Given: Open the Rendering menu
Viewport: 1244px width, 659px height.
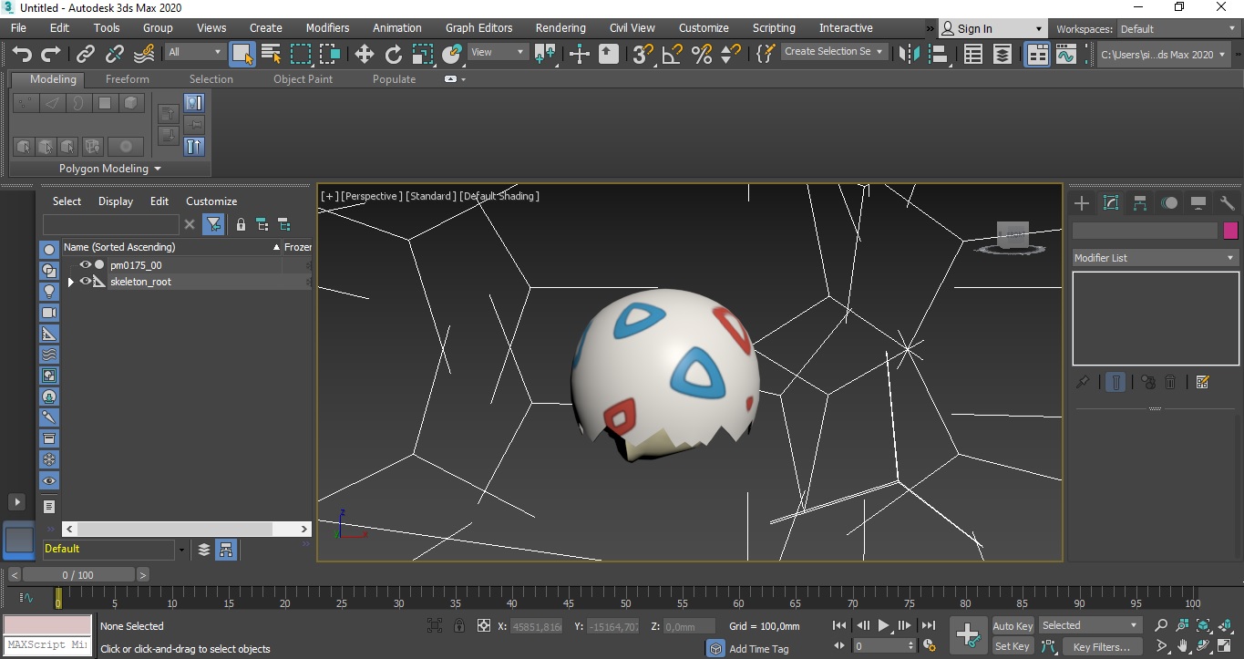Looking at the screenshot, I should tap(560, 28).
